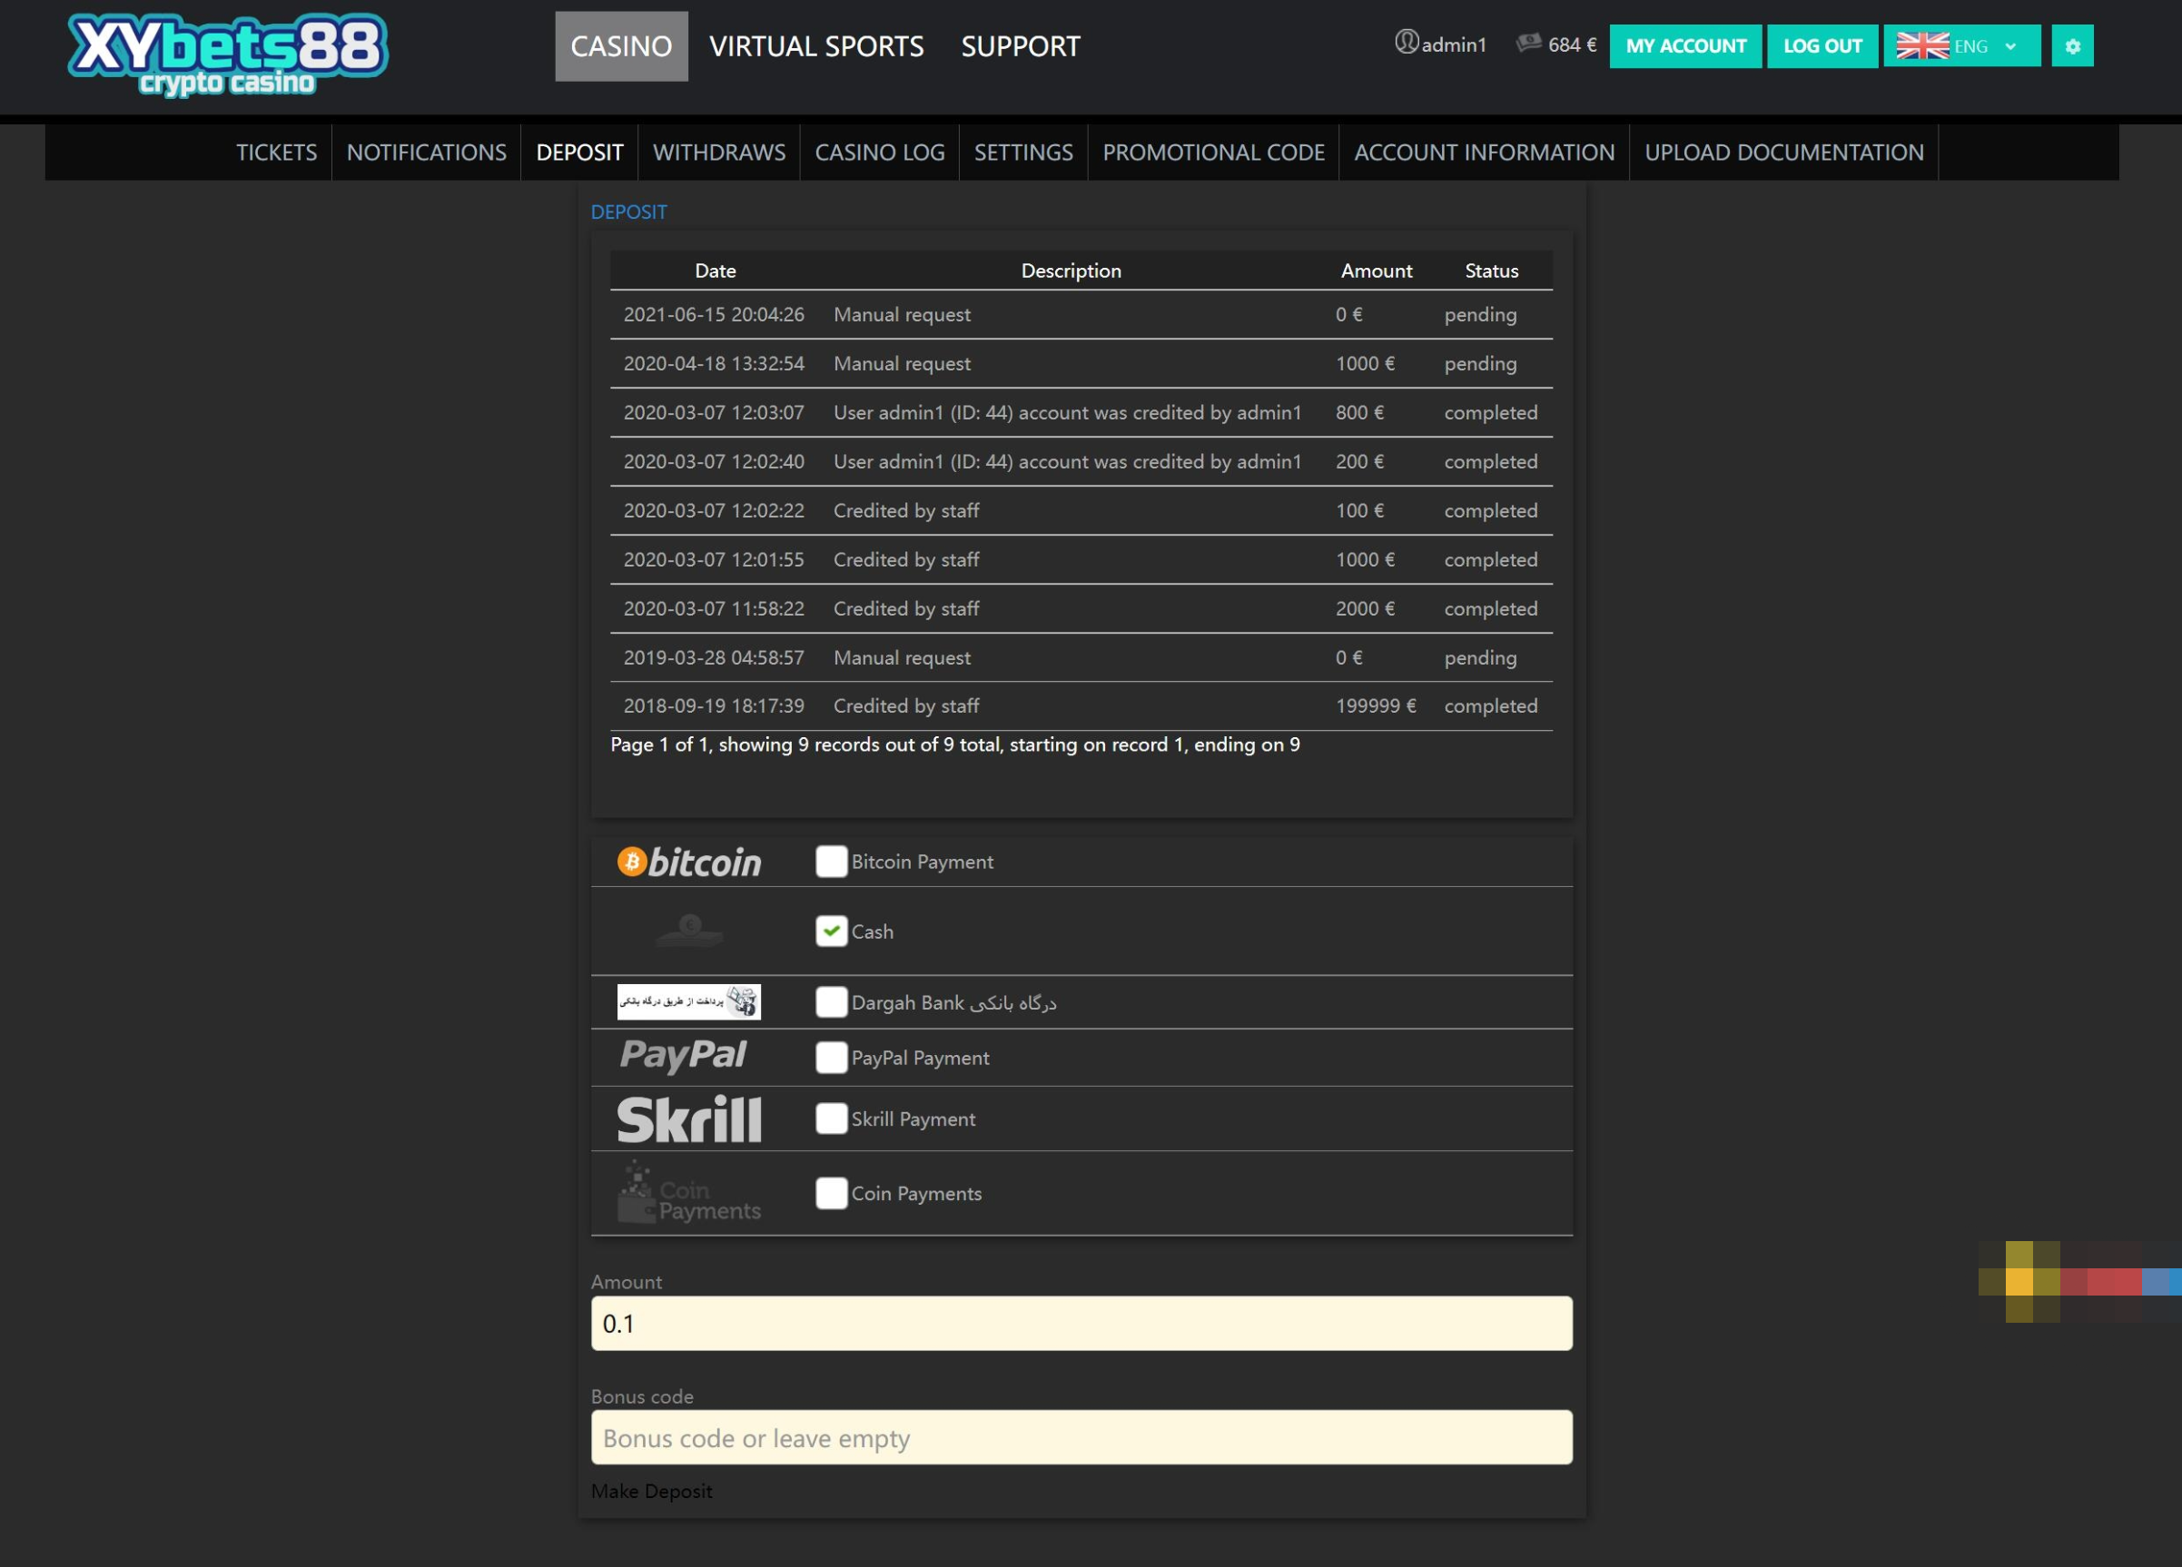Click the Dargah Bank payment image
Image resolution: width=2182 pixels, height=1567 pixels.
point(689,1001)
